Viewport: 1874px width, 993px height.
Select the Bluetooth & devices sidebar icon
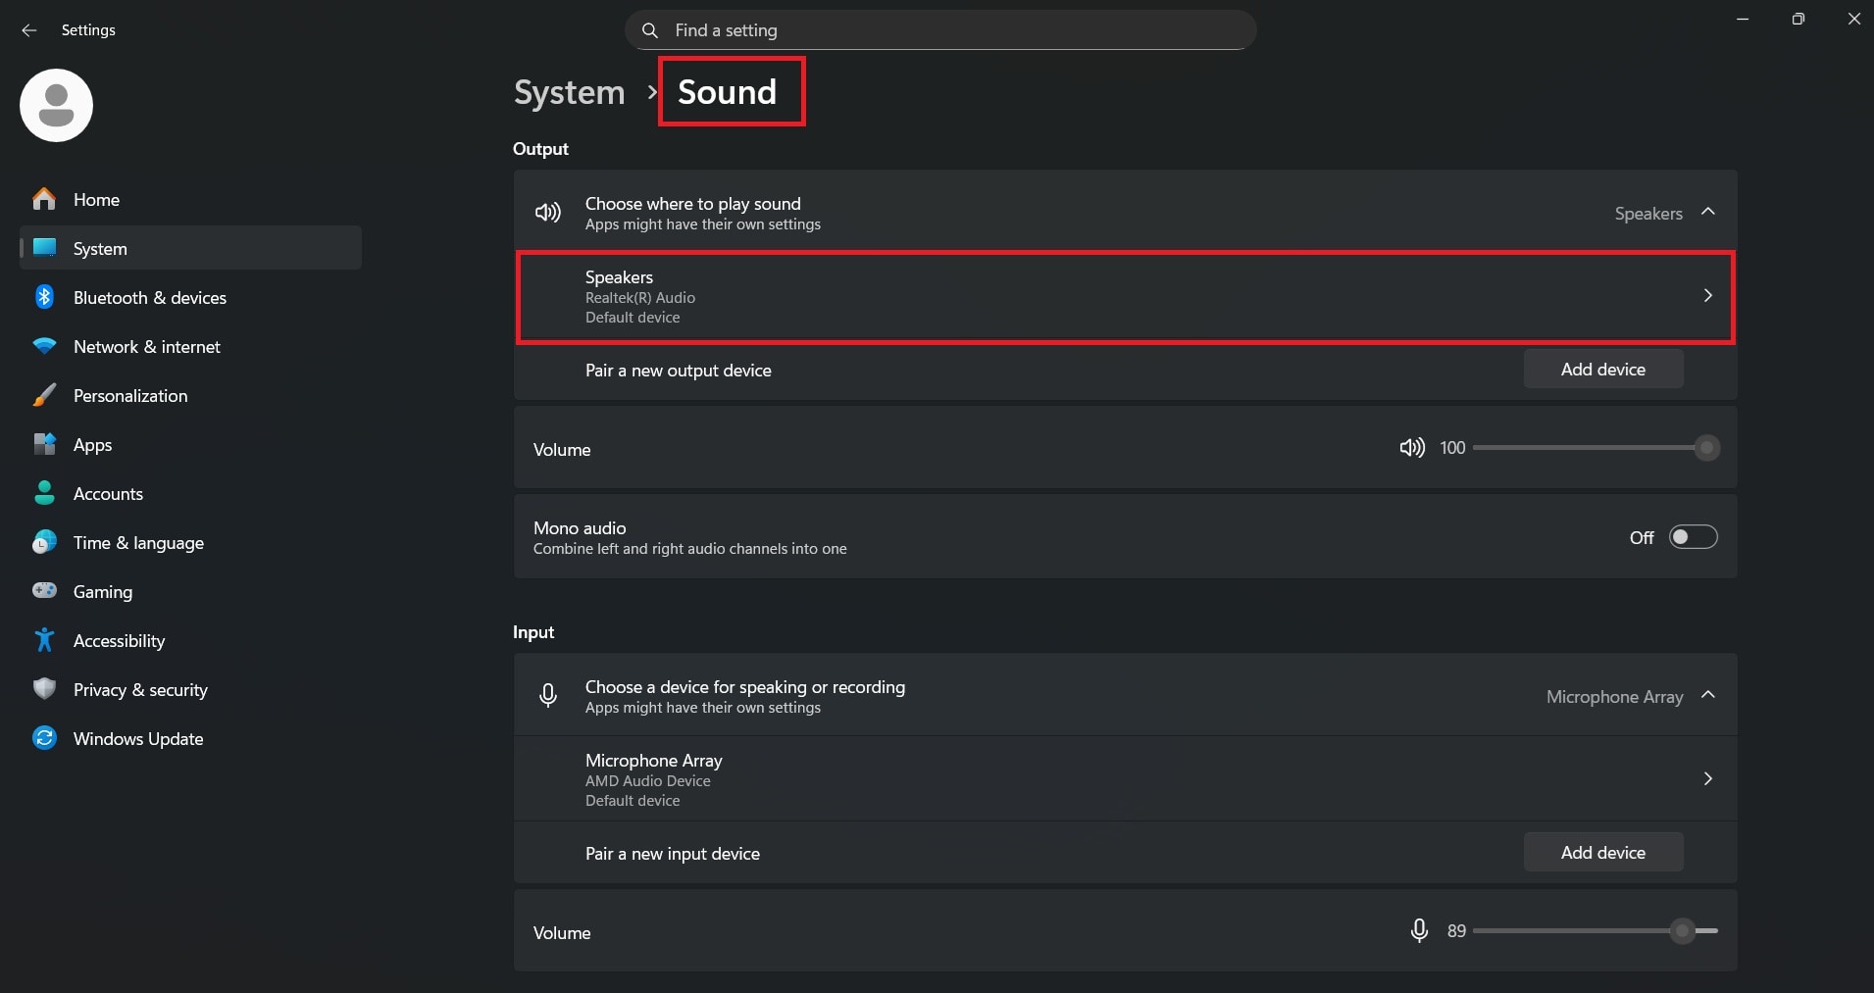tap(45, 297)
